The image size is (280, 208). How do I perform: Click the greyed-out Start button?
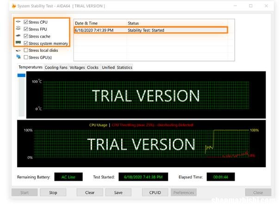pos(25,192)
